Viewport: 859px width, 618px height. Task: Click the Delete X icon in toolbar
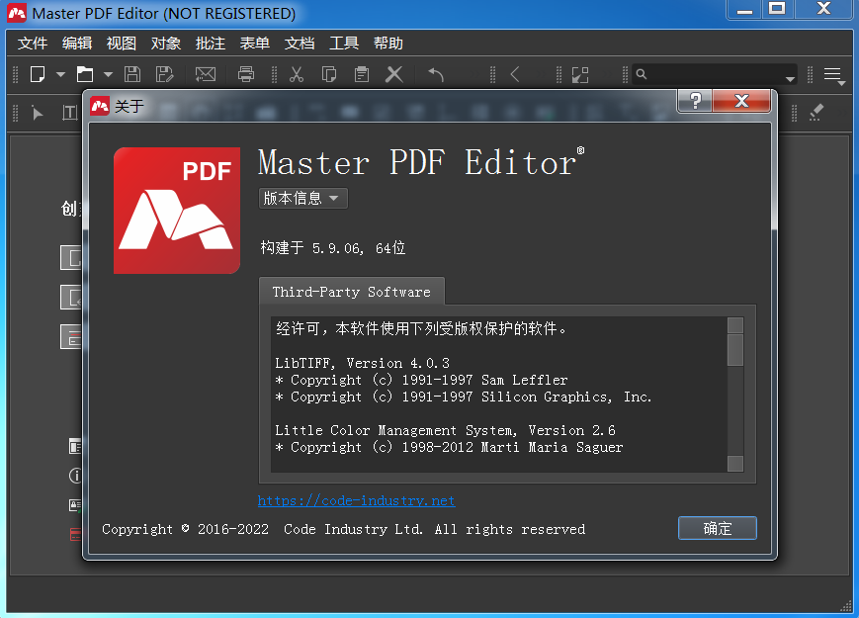(393, 74)
